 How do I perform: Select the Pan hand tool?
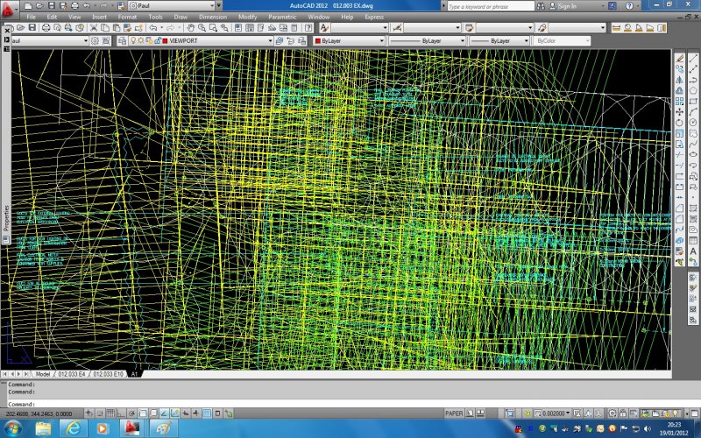[188, 28]
